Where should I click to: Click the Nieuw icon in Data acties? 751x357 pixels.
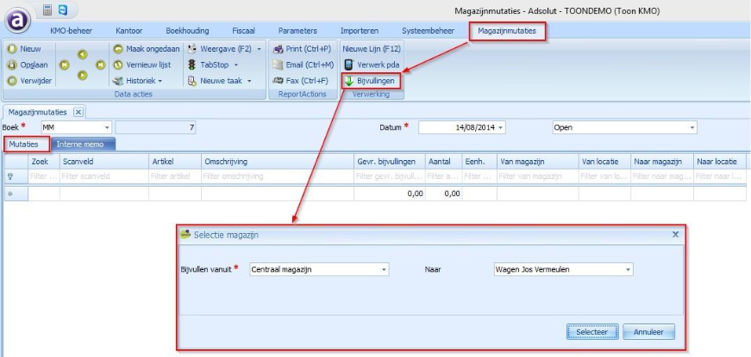pos(12,49)
